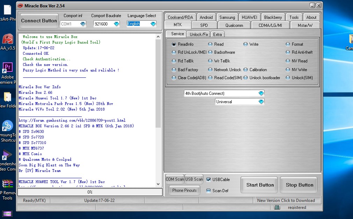
Task: Open the Samsung Tool shortcut desktop icon
Action: 8,131
